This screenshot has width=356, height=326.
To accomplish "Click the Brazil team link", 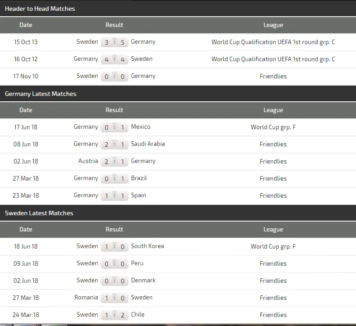I will click(139, 178).
